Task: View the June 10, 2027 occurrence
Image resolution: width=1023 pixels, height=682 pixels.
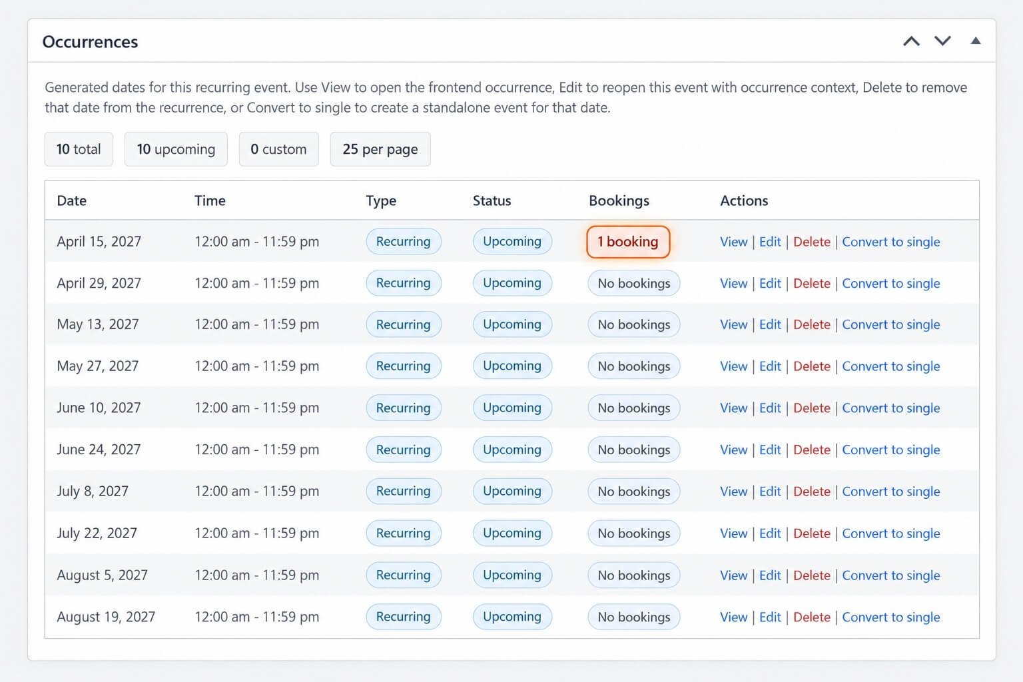Action: point(733,408)
